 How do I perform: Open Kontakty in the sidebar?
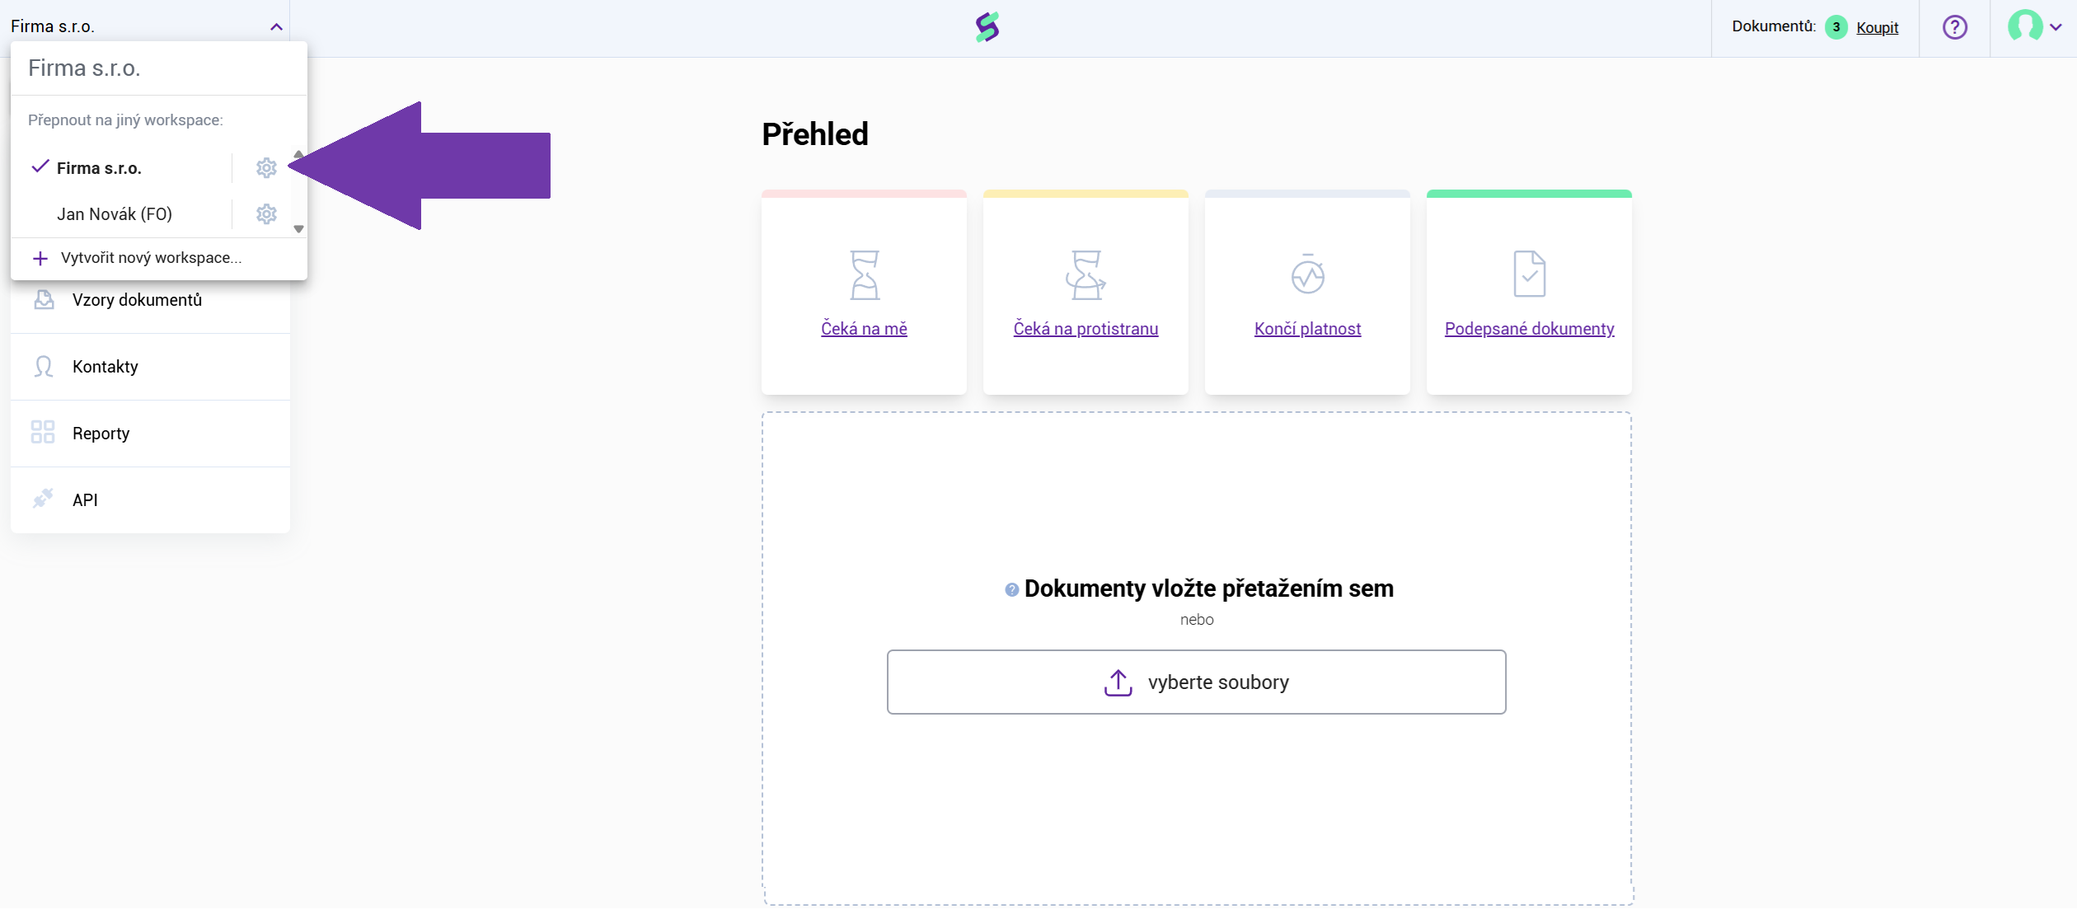point(105,367)
